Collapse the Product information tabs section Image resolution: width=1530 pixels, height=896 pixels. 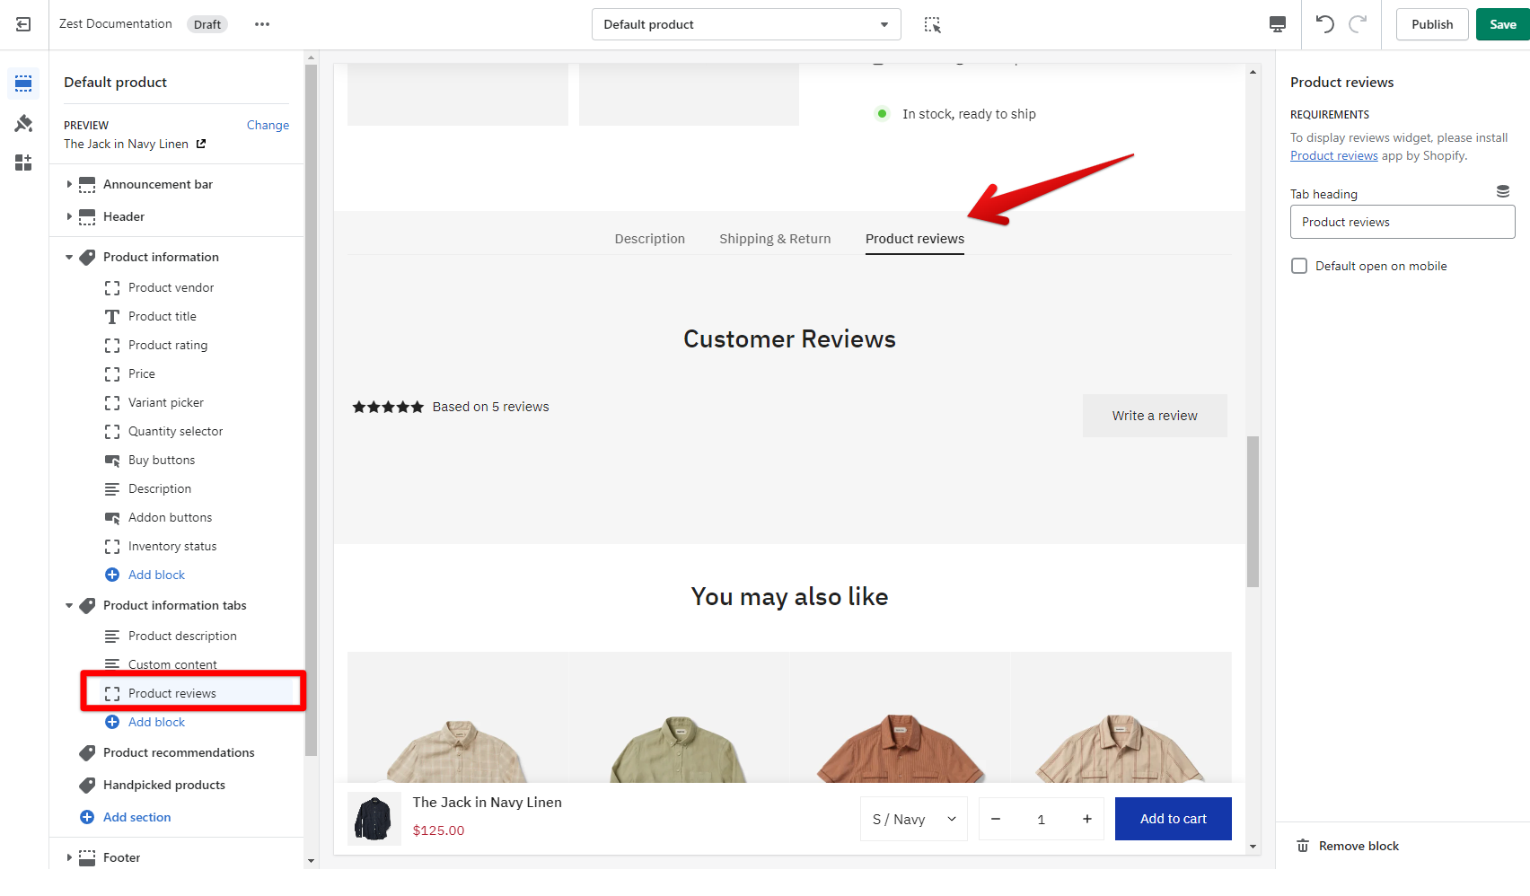coord(69,605)
